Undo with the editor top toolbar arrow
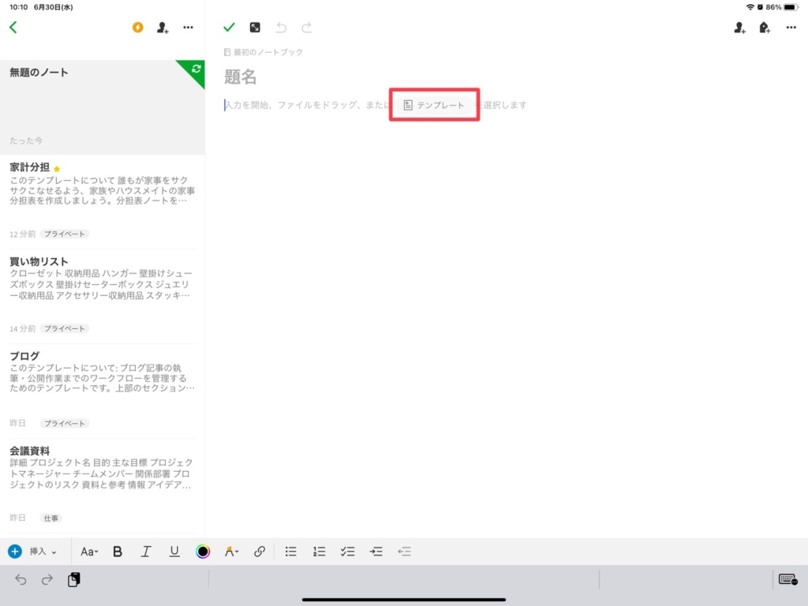Screen dimensions: 808x606 281,28
